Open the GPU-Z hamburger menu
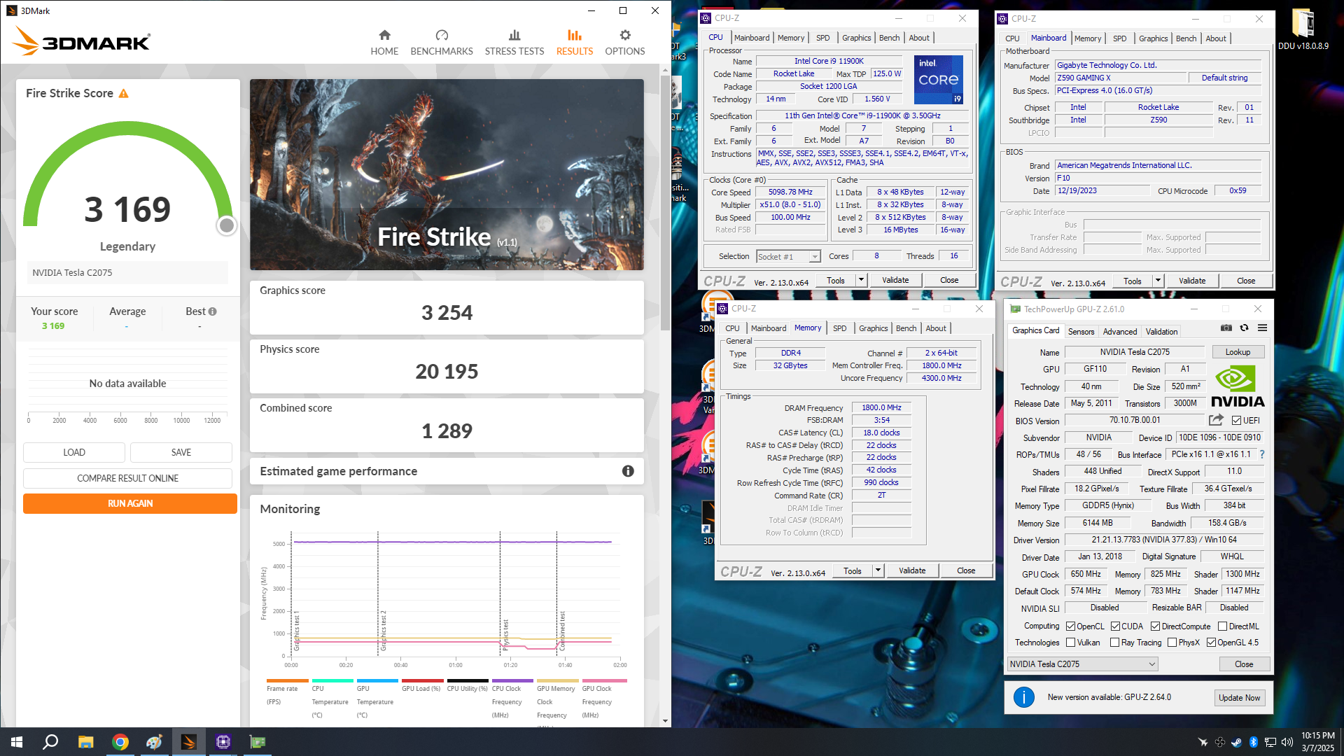The image size is (1344, 756). click(x=1263, y=328)
